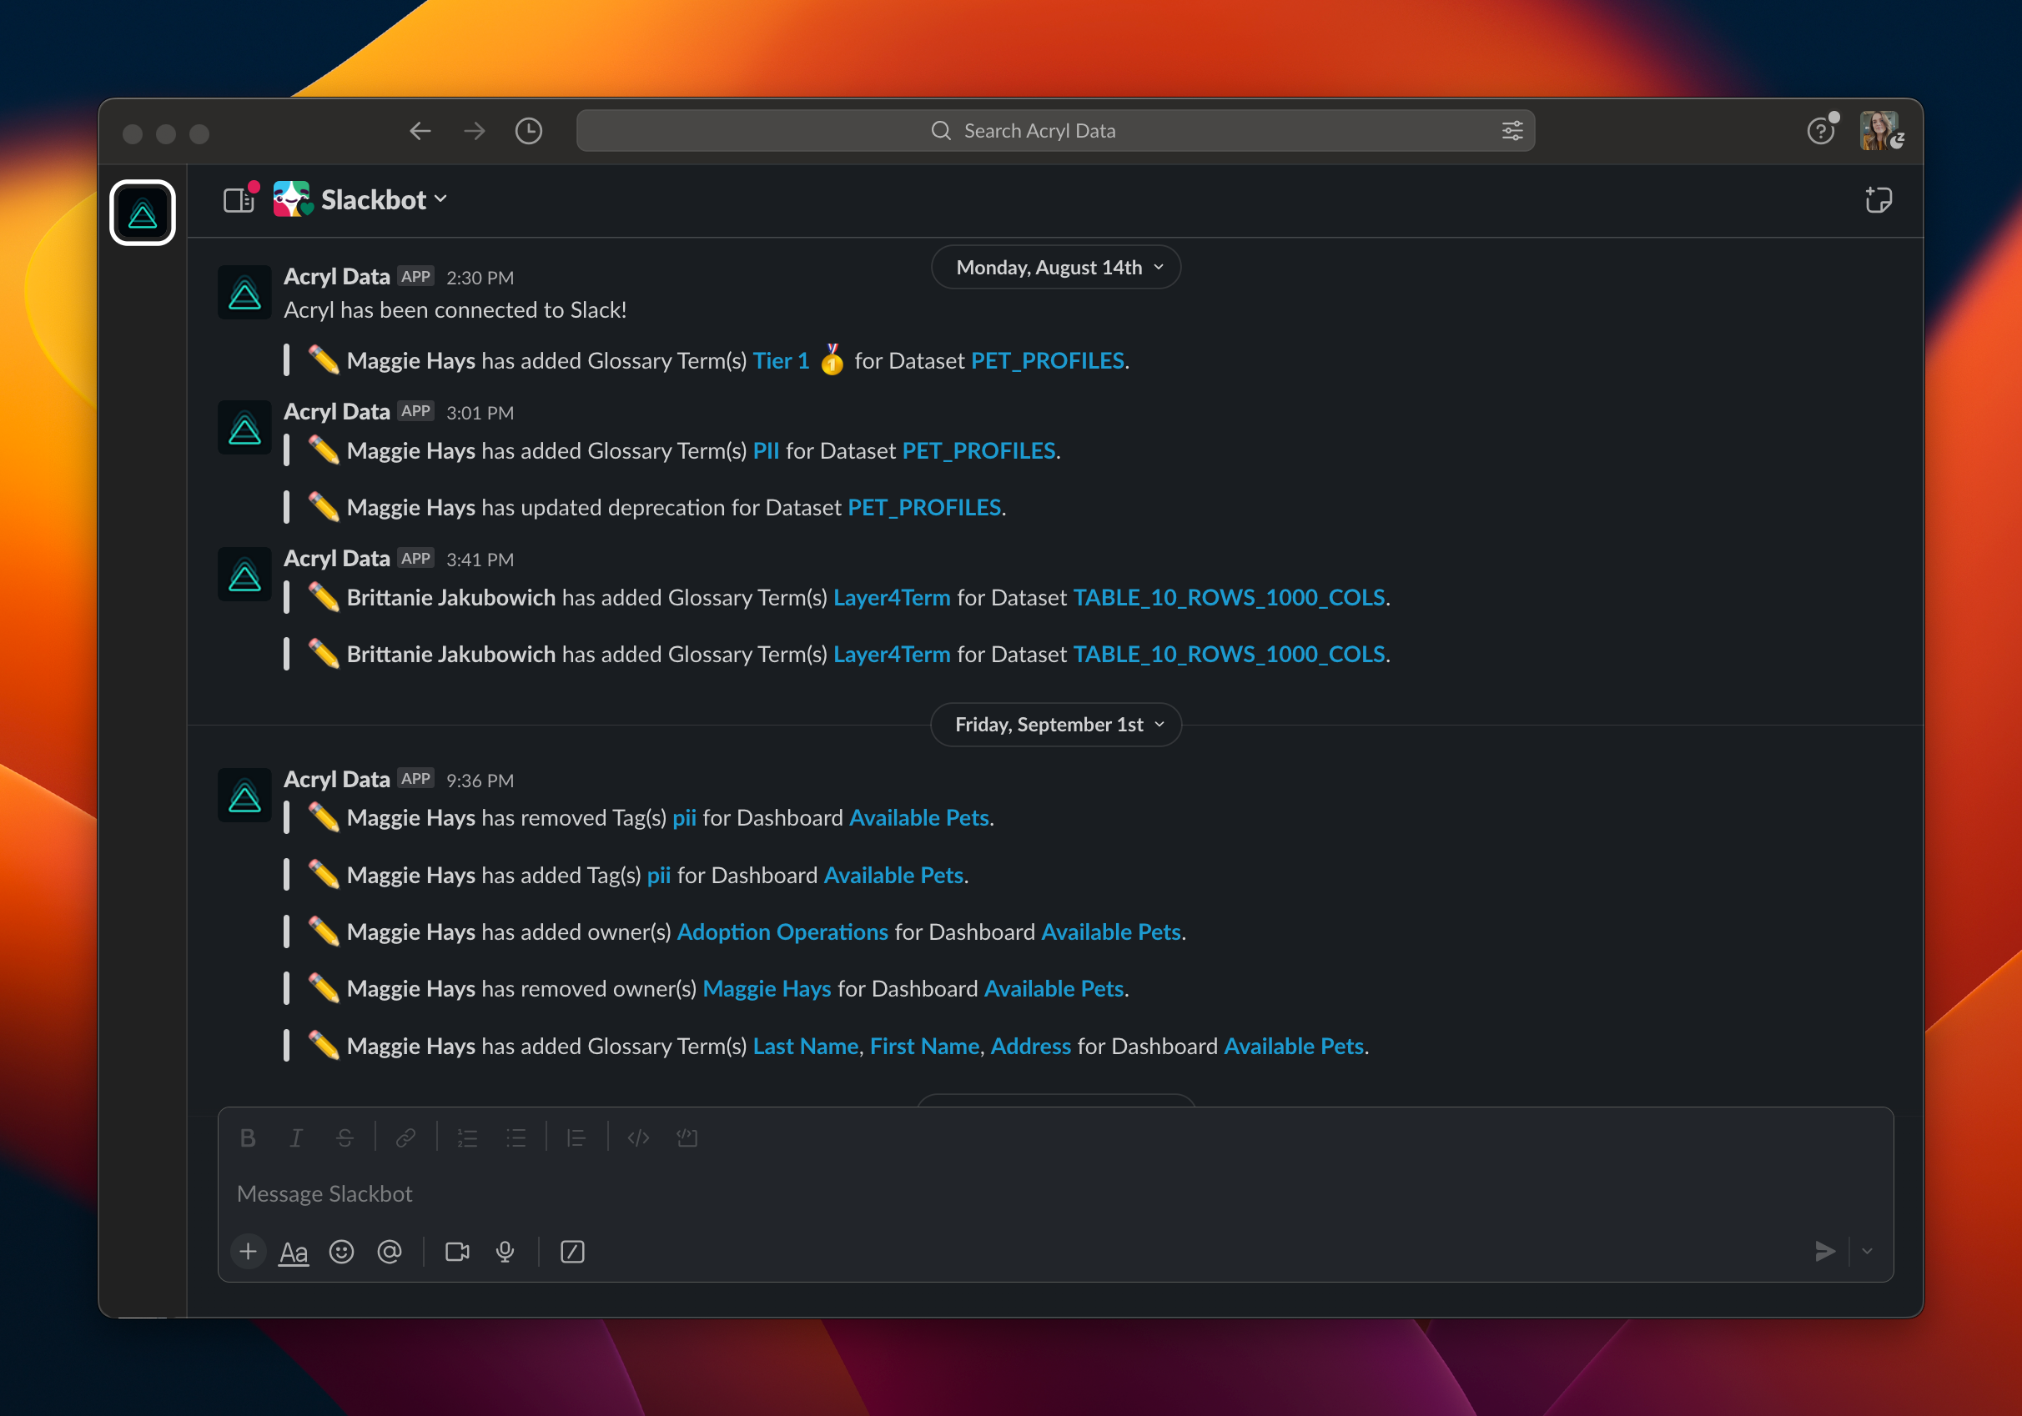The image size is (2022, 1416).
Task: Click the code block icon
Action: 687,1137
